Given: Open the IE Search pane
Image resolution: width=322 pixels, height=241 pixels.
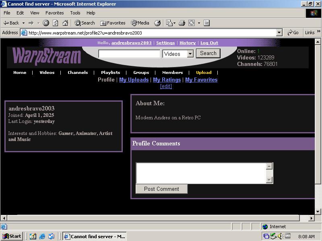Looking at the screenshot, I should coord(85,23).
